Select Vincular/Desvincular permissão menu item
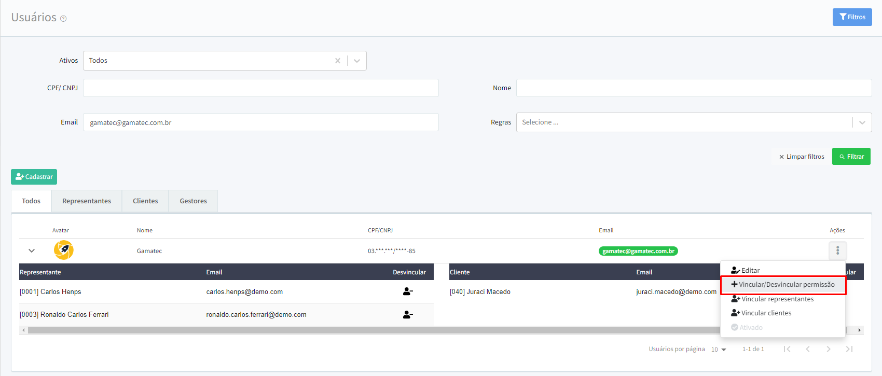Screen dimensions: 882x376 pyautogui.click(x=783, y=285)
